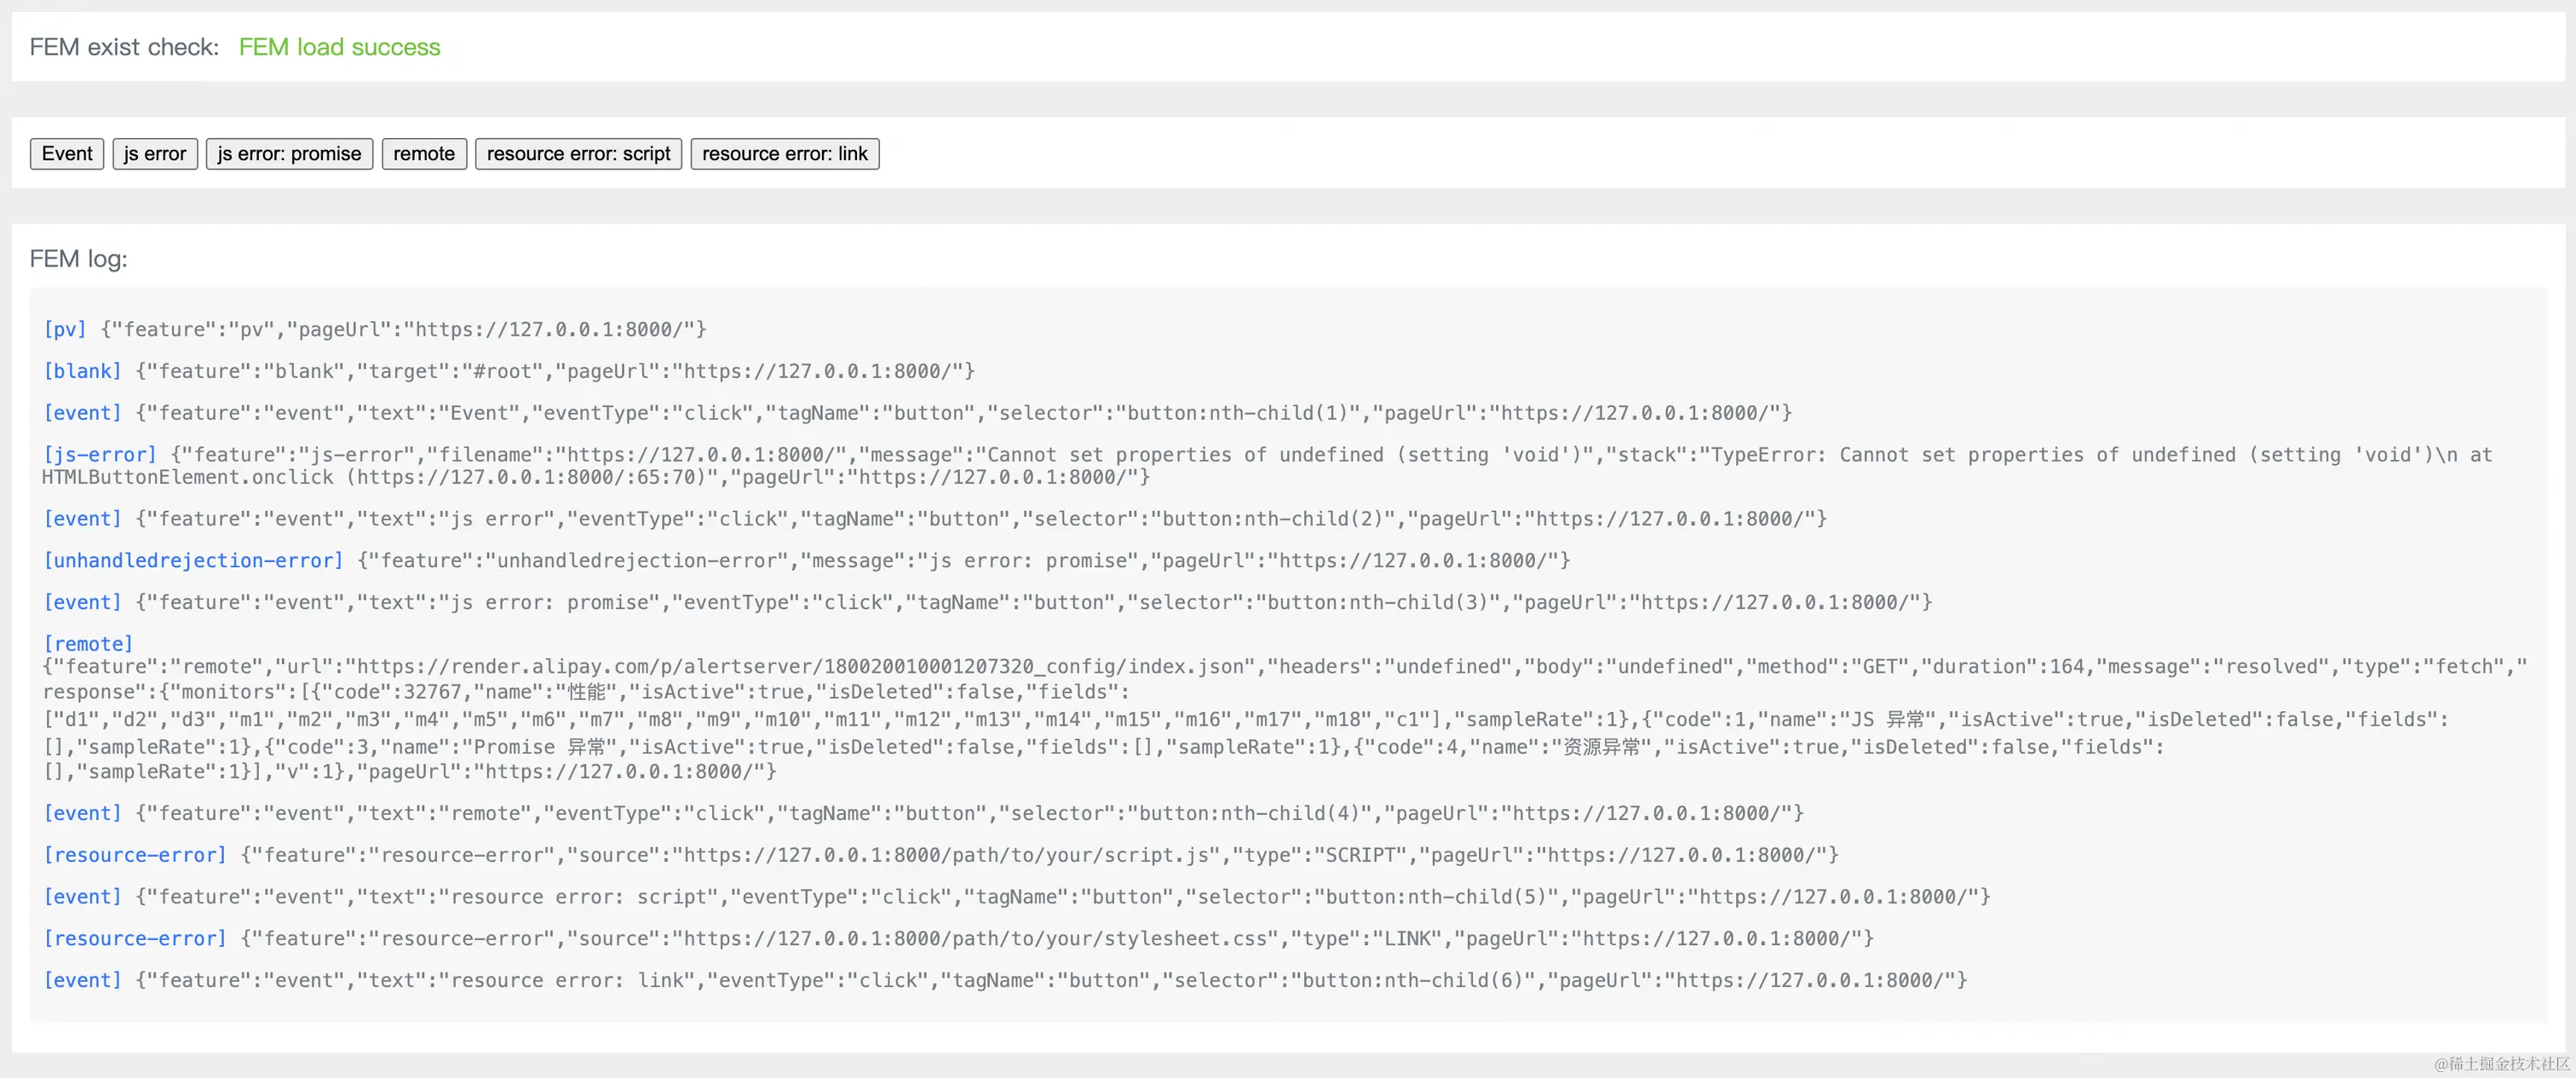2576x1078 pixels.
Task: Click the first [event] log tag
Action: pyautogui.click(x=81, y=413)
